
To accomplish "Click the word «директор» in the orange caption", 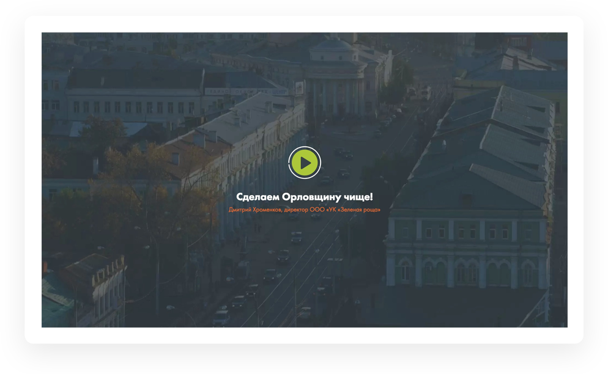I will tap(295, 210).
